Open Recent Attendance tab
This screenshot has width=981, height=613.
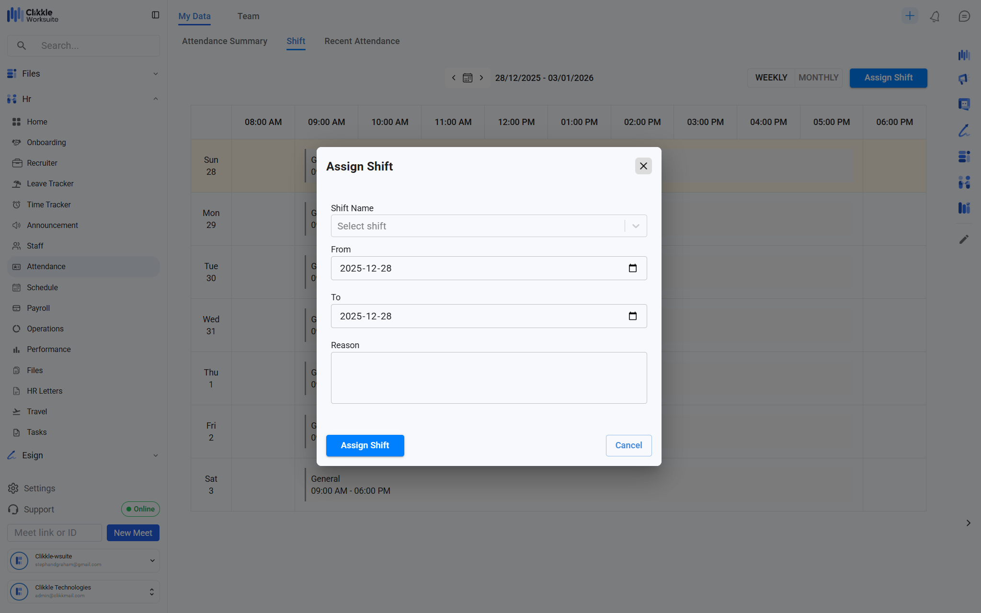coord(362,41)
